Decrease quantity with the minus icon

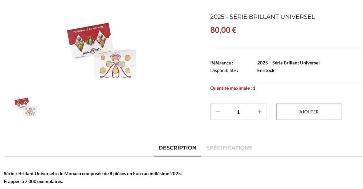click(217, 112)
